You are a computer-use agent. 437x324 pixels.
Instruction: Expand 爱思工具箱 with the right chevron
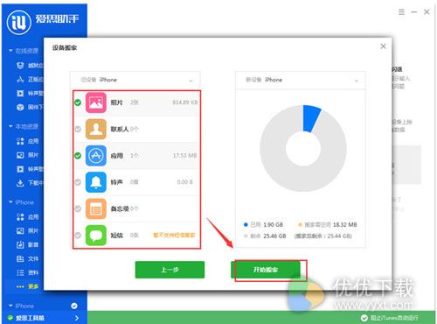77,318
